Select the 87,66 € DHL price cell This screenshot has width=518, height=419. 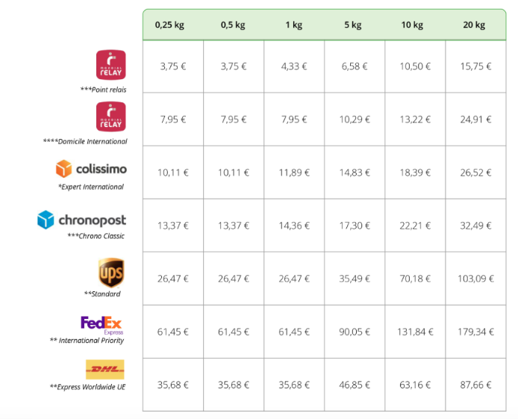[475, 385]
